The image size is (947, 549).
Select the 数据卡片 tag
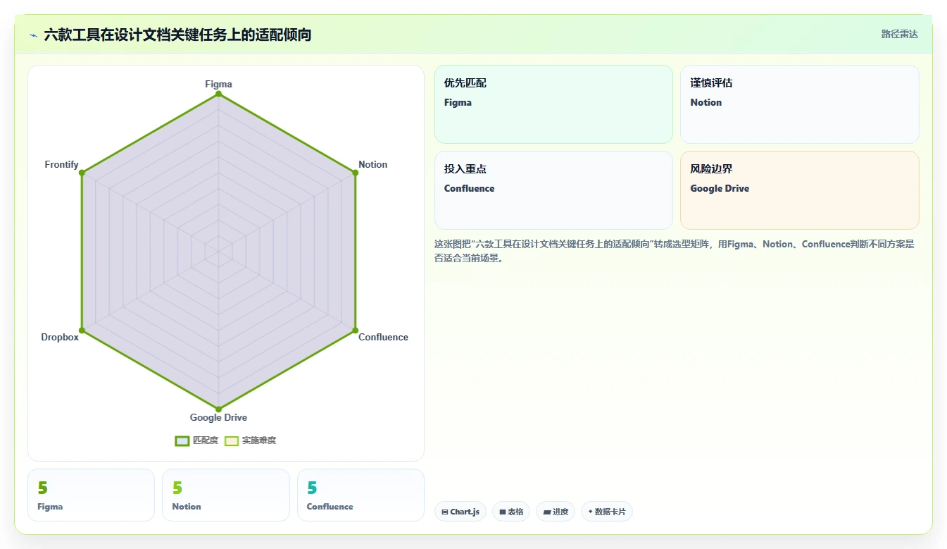point(606,512)
